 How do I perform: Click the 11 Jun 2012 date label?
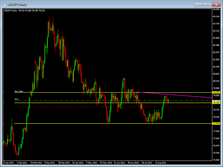[120, 163]
